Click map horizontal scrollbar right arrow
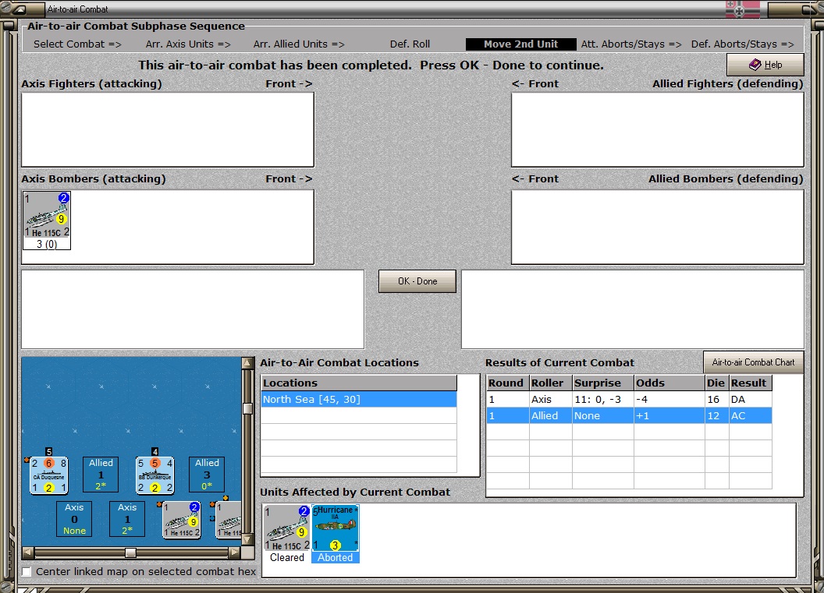The height and width of the screenshot is (593, 824). click(235, 552)
